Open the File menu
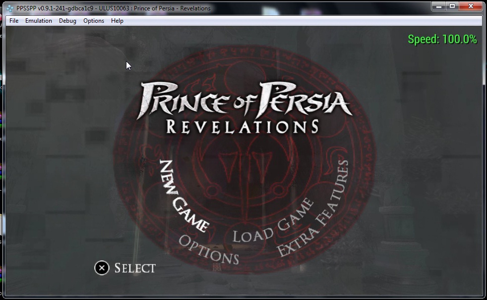The image size is (487, 300). (14, 21)
